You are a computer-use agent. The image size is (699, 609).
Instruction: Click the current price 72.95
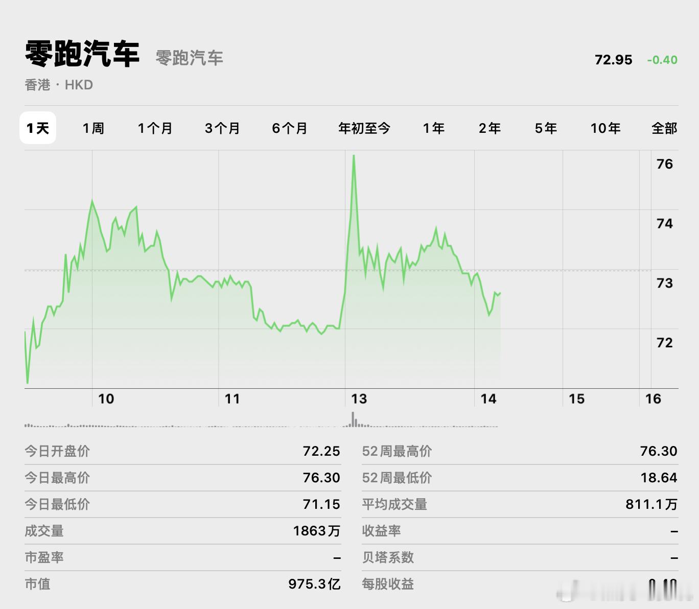614,60
